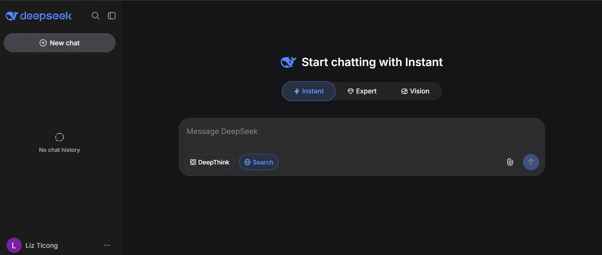
Task: Click the purple L avatar
Action: pyautogui.click(x=14, y=245)
